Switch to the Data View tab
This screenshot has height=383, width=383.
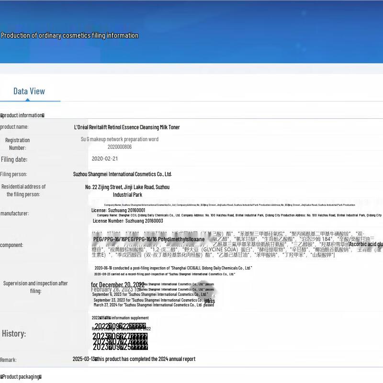[x=29, y=91]
